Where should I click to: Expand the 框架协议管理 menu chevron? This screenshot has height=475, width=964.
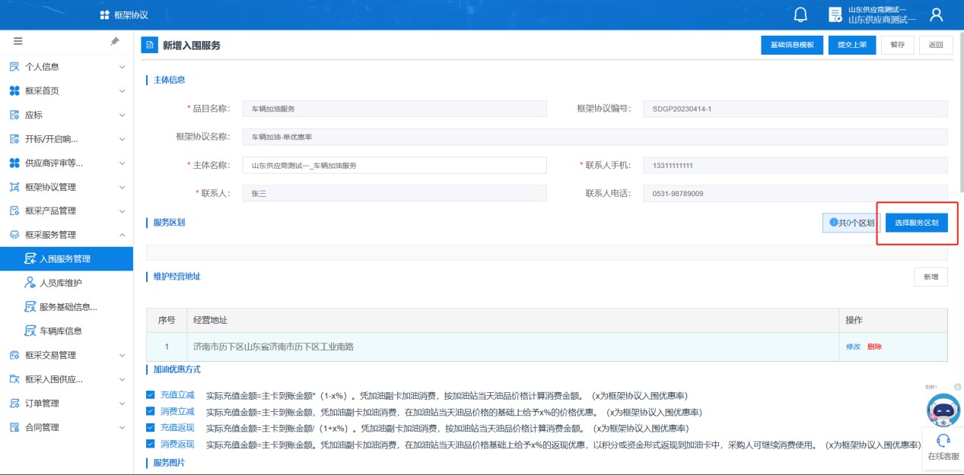coord(122,187)
